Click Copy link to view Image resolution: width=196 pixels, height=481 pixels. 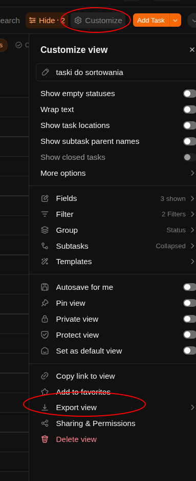(x=85, y=376)
